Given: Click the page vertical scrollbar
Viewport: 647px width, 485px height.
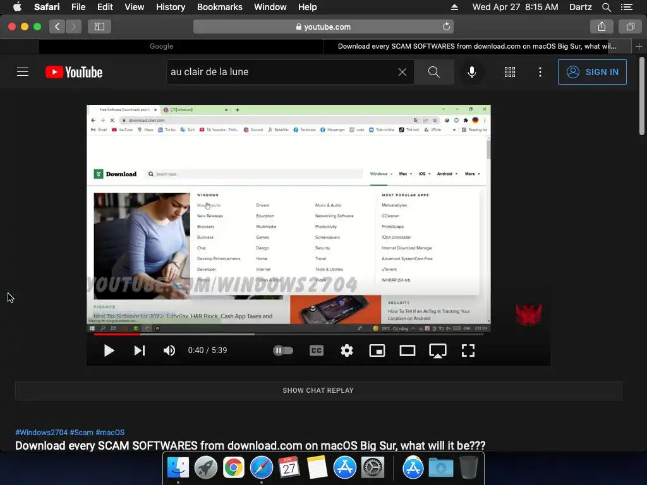Looking at the screenshot, I should click(642, 96).
